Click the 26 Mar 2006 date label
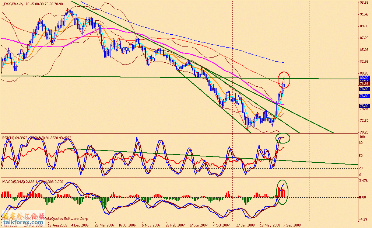Image resolution: width=372 pixels, height=228 pixels. [x=104, y=225]
